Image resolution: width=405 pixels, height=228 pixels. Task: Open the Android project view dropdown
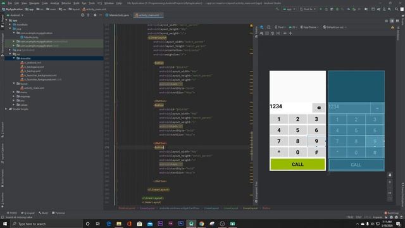[x=15, y=15]
